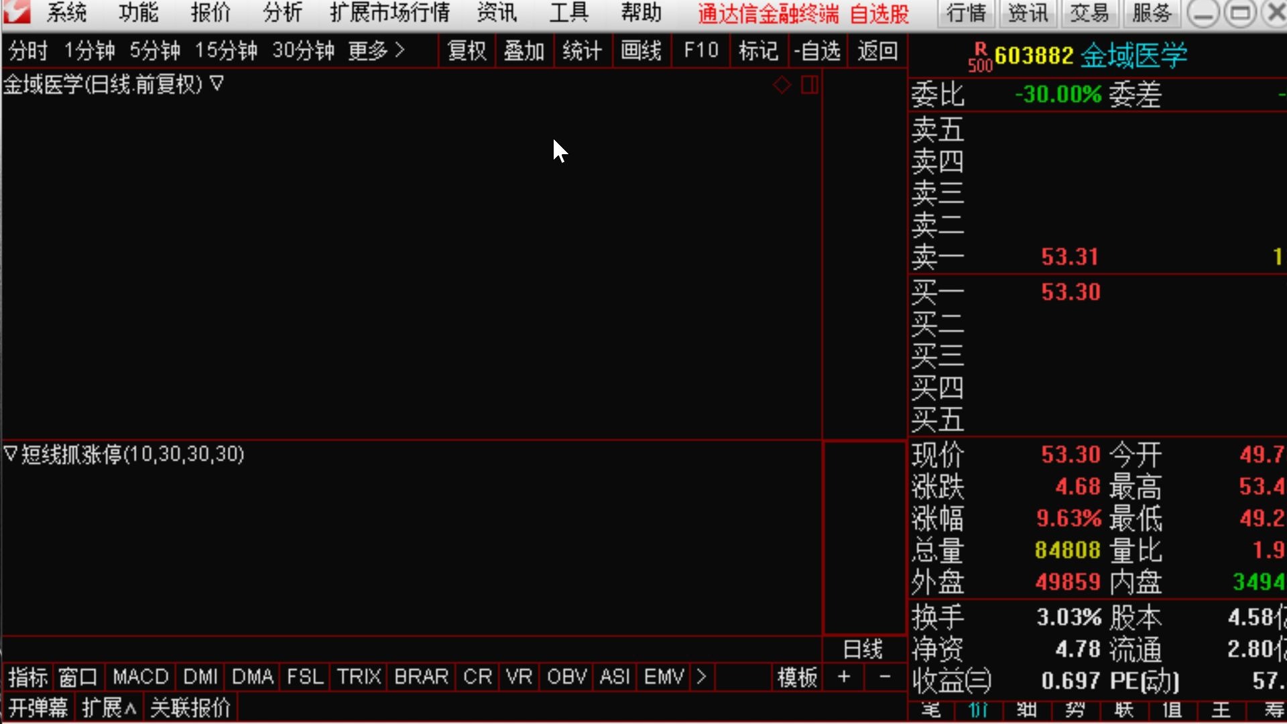Screen dimensions: 1287x724
Task: Switch to the 势 tab at bottom right
Action: pos(1075,710)
